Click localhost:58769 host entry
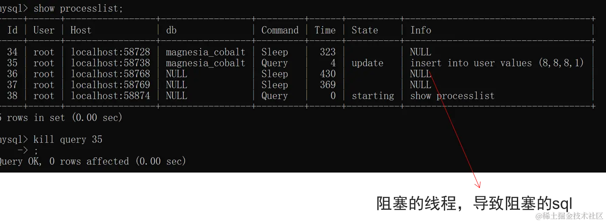The height and width of the screenshot is (223, 606). (x=110, y=85)
